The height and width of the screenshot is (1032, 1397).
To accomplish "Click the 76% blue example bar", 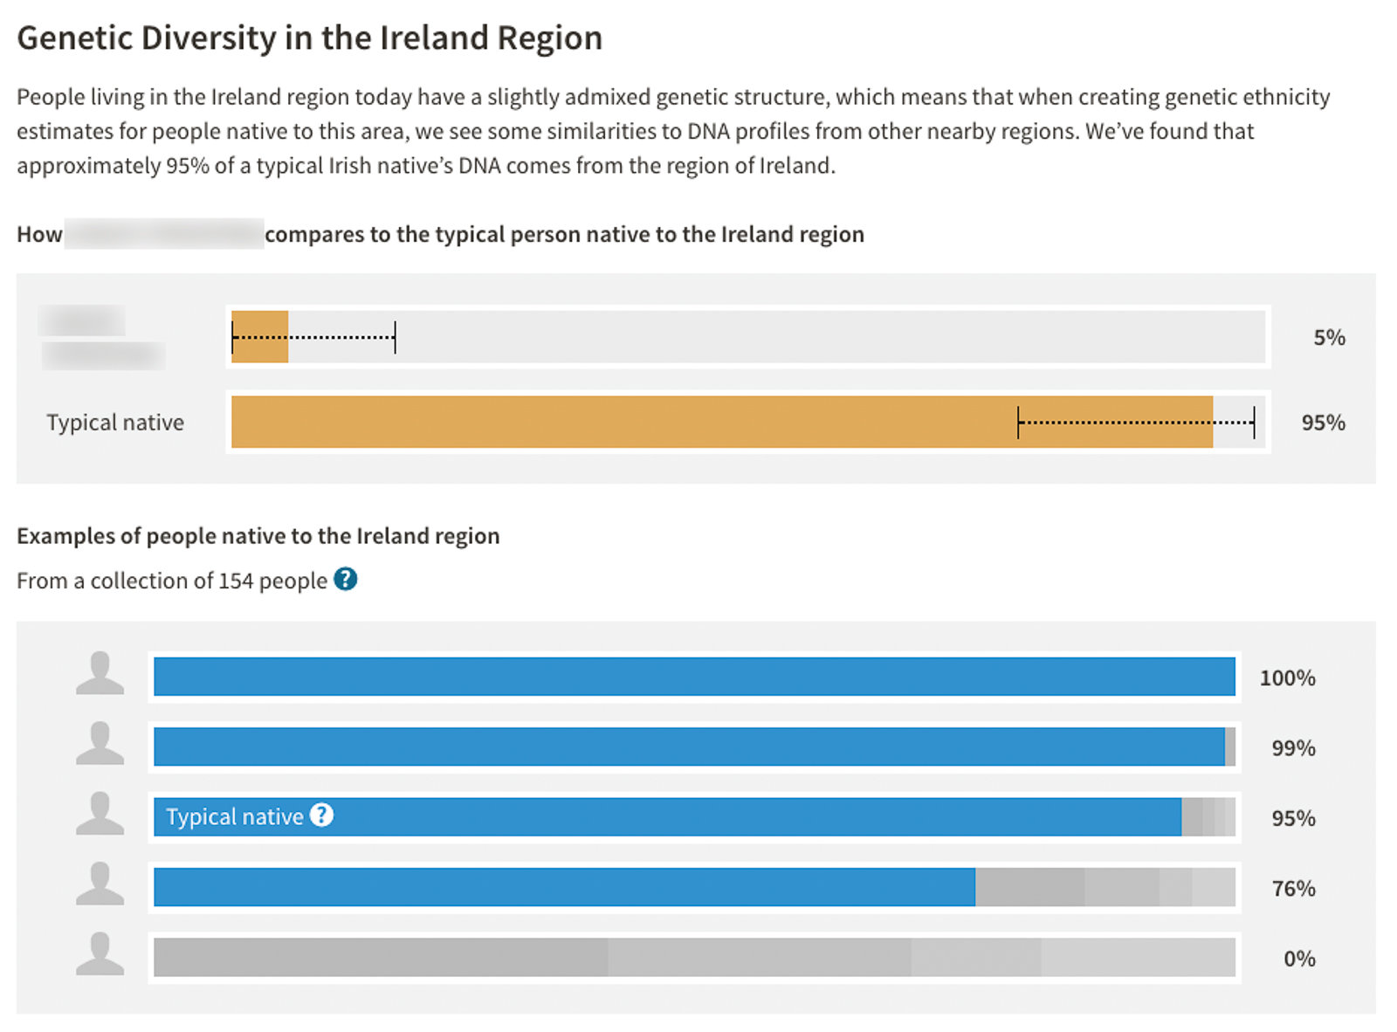I will (x=564, y=887).
